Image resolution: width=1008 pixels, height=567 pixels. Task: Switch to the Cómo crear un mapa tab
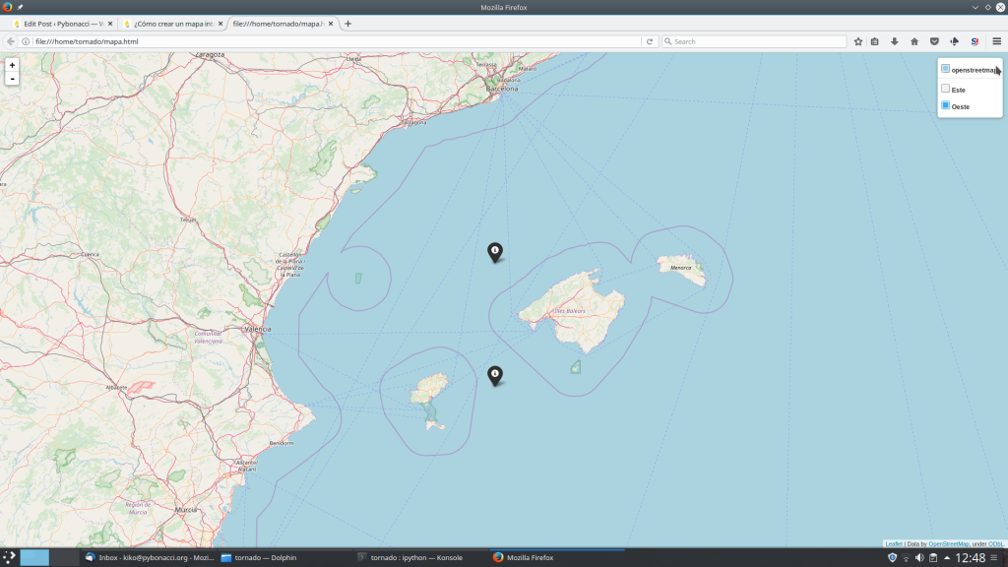pos(173,24)
